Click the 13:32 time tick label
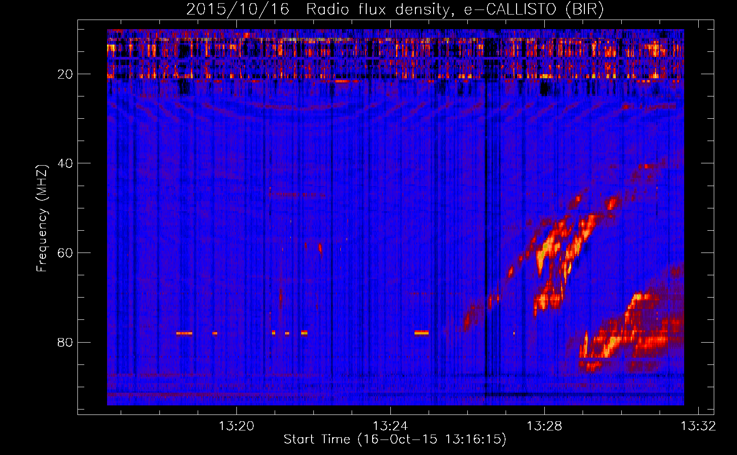The height and width of the screenshot is (455, 737). [x=698, y=426]
